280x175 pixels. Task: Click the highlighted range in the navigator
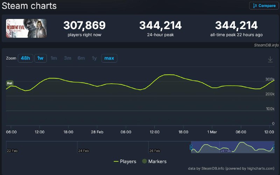(232, 147)
